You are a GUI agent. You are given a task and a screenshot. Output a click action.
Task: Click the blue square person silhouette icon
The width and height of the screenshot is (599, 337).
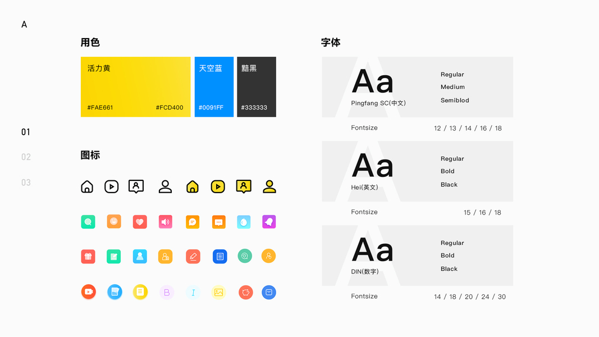[x=140, y=256]
